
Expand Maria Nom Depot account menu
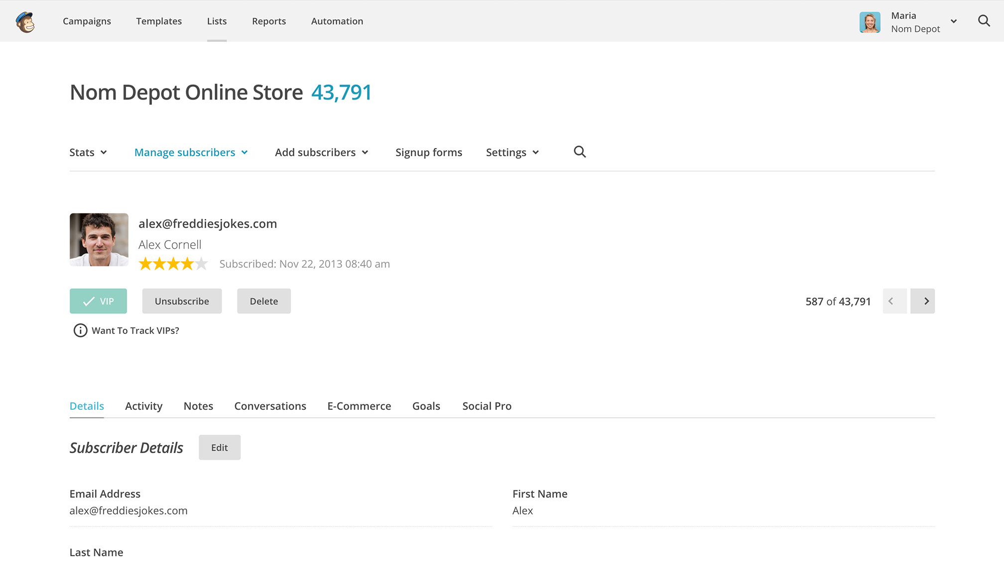click(x=953, y=21)
